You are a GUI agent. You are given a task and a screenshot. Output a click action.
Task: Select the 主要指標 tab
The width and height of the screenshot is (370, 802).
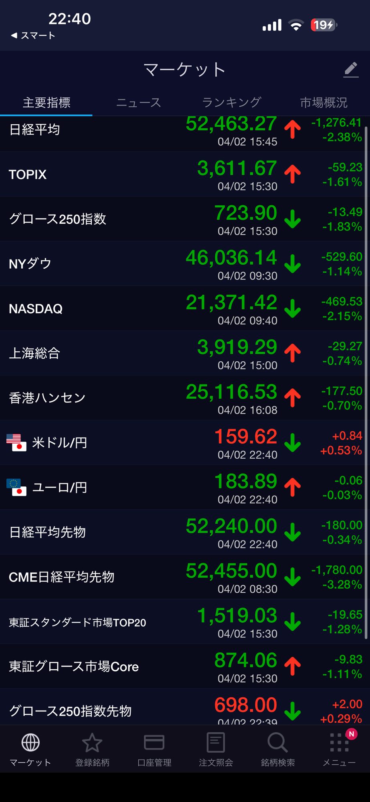[47, 103]
